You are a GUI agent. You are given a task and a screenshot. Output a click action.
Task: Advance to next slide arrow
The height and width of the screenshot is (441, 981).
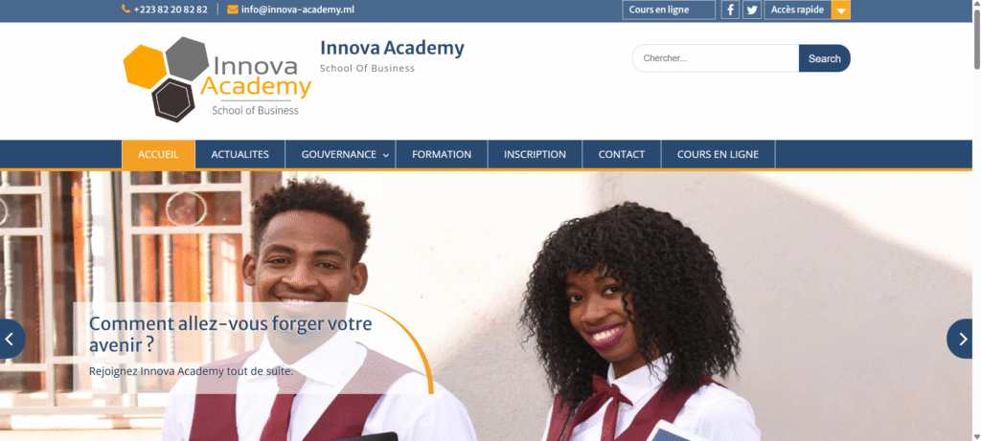coord(961,339)
